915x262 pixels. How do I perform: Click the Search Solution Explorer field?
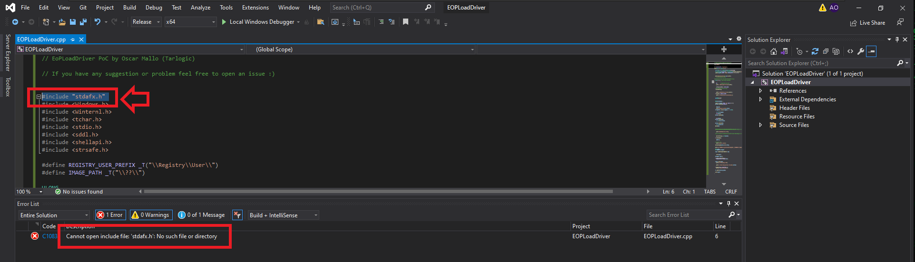(821, 63)
